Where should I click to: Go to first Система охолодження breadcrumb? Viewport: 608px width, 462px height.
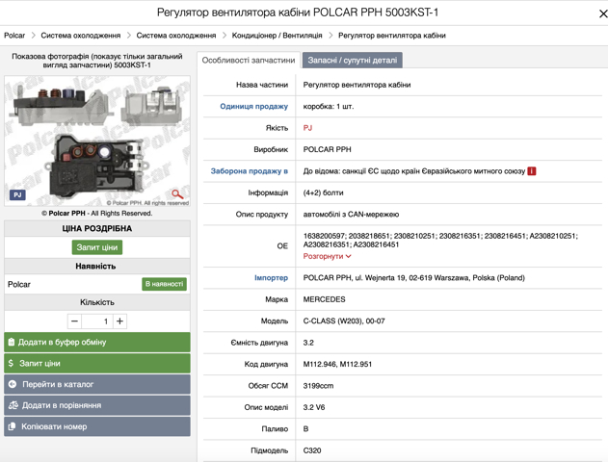coord(81,36)
